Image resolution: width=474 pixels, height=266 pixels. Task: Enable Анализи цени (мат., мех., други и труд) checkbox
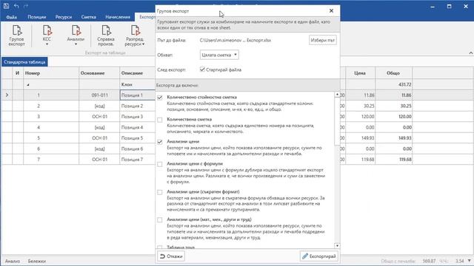coord(160,220)
